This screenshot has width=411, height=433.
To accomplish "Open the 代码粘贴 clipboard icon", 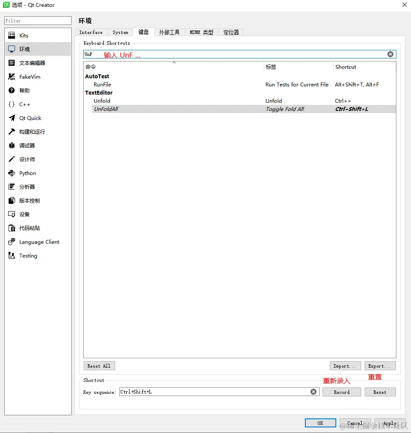I will (x=12, y=228).
